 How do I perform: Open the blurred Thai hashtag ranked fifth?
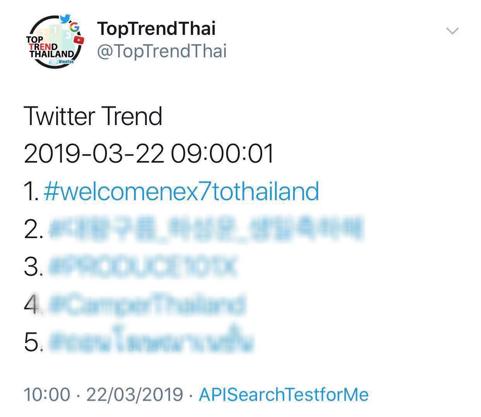[151, 342]
